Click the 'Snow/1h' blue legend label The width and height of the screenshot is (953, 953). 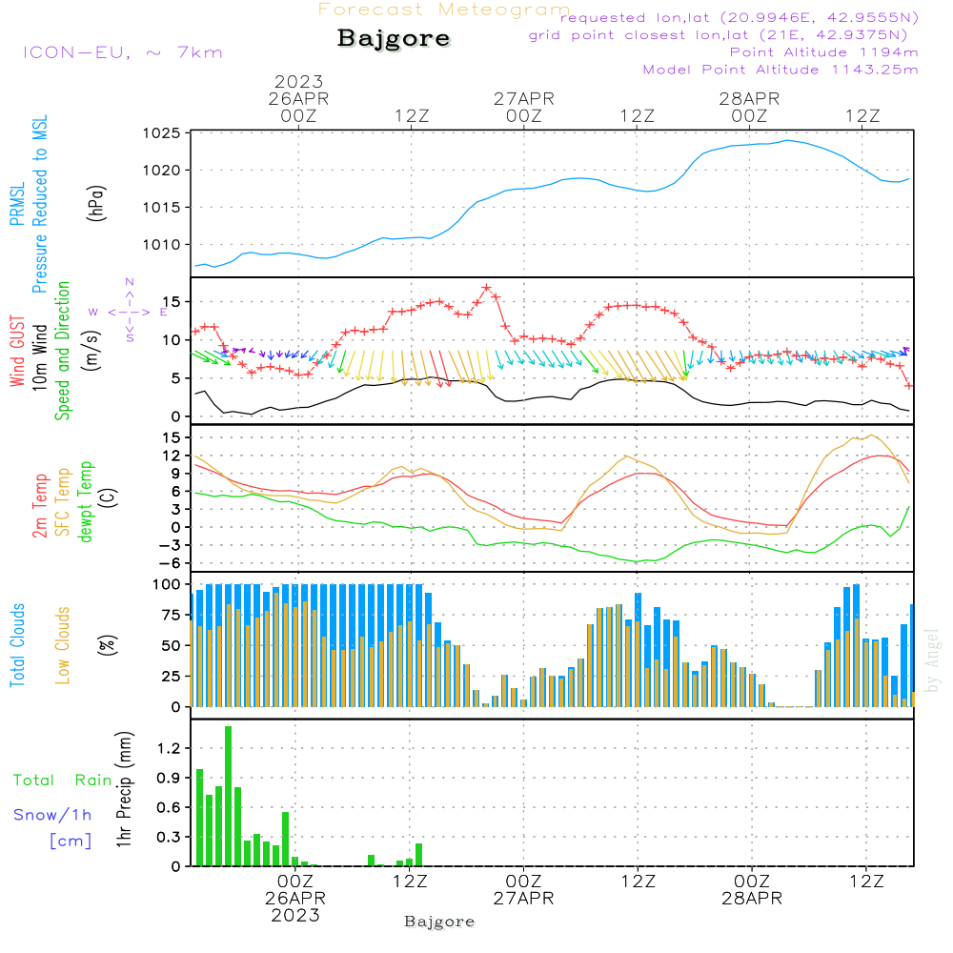pos(52,815)
